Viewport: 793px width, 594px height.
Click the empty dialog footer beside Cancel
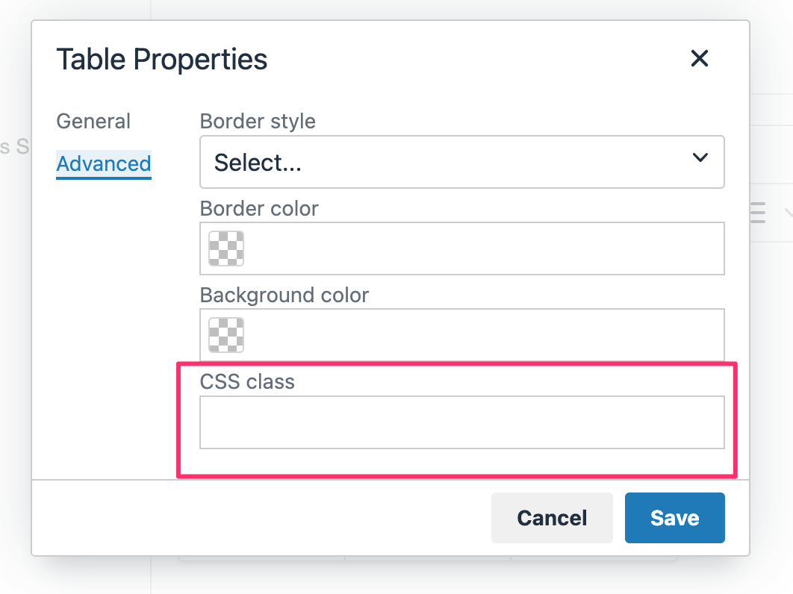pyautogui.click(x=261, y=518)
